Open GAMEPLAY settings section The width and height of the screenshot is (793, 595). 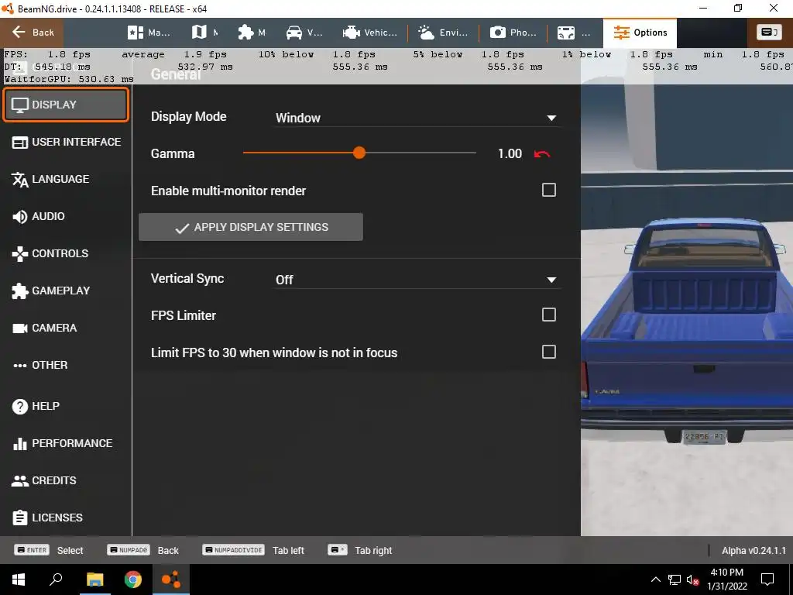[66, 291]
